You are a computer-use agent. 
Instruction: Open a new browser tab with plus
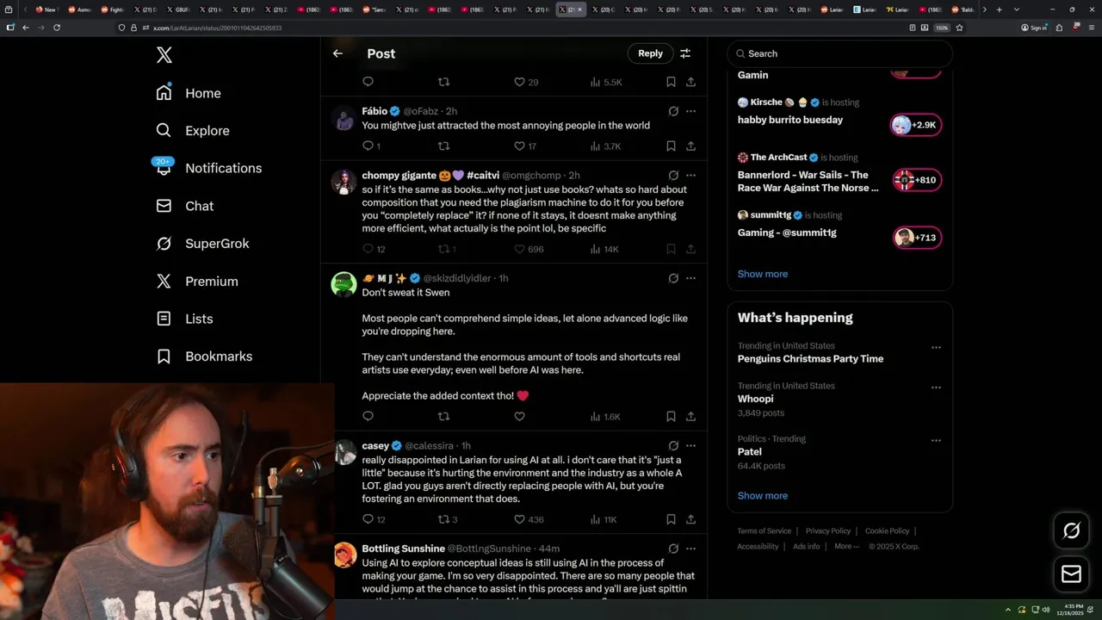(999, 9)
